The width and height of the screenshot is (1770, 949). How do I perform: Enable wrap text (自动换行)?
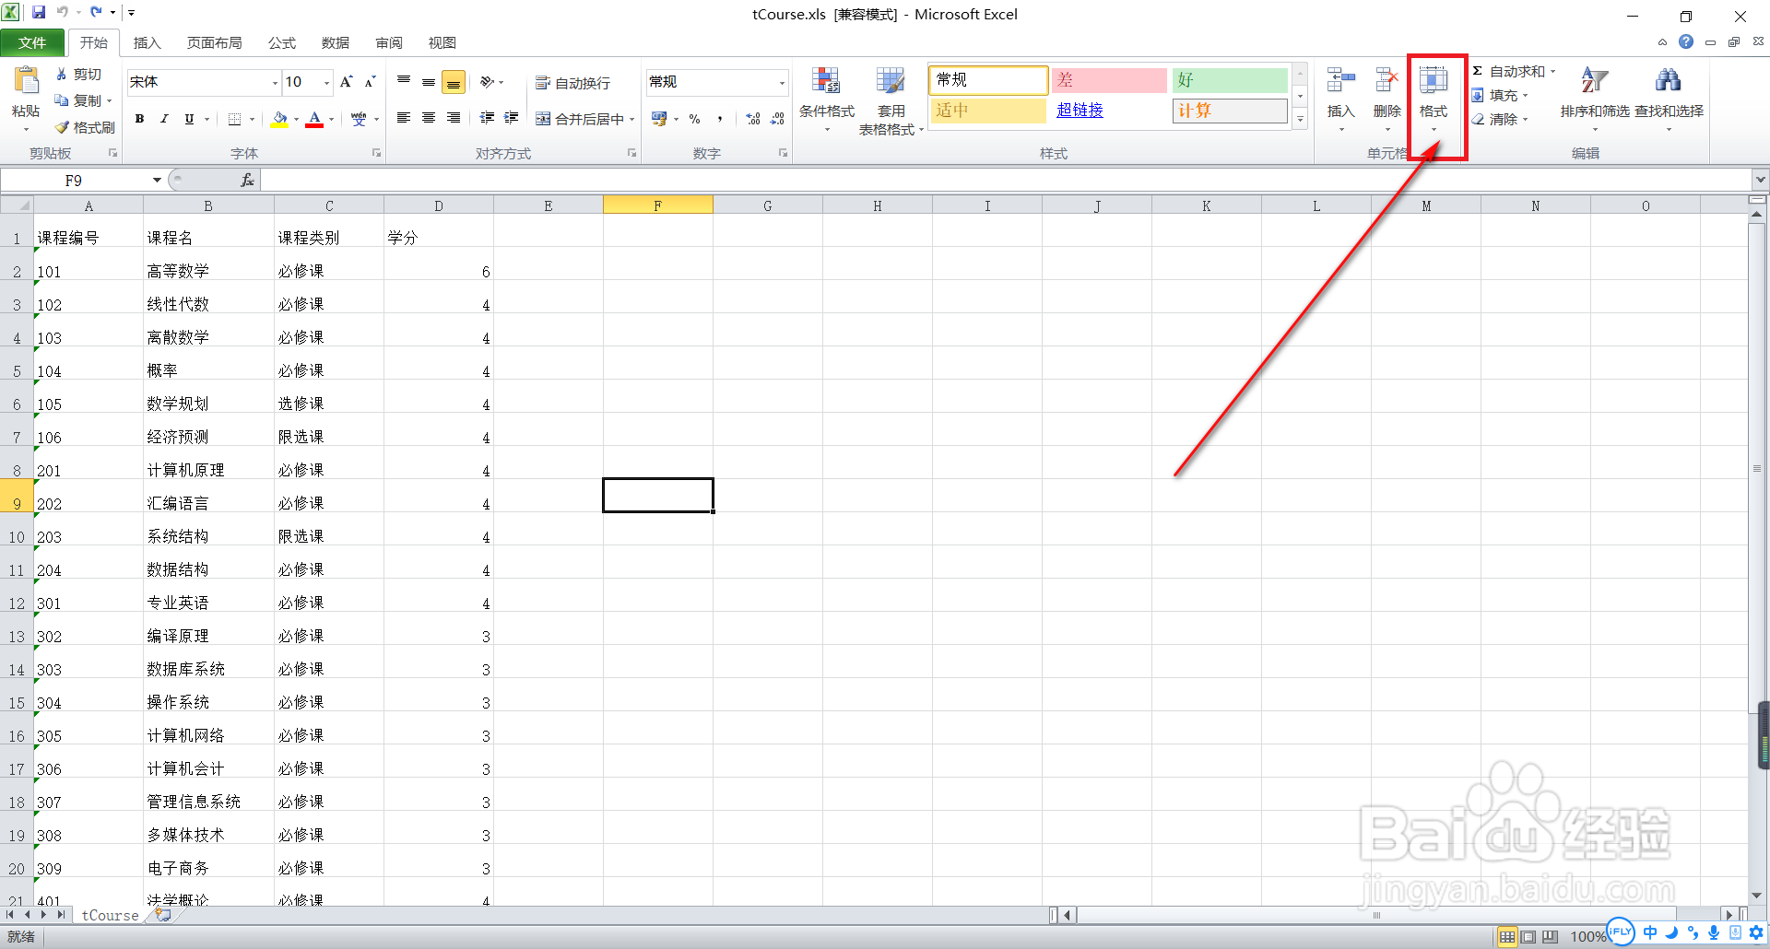click(x=572, y=83)
